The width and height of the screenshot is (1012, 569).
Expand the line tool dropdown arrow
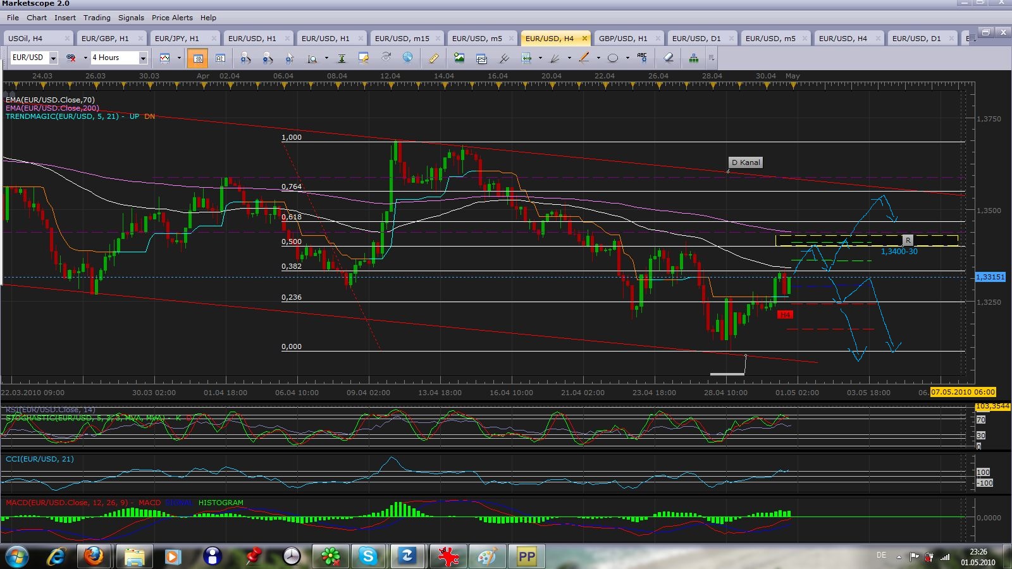(x=598, y=58)
